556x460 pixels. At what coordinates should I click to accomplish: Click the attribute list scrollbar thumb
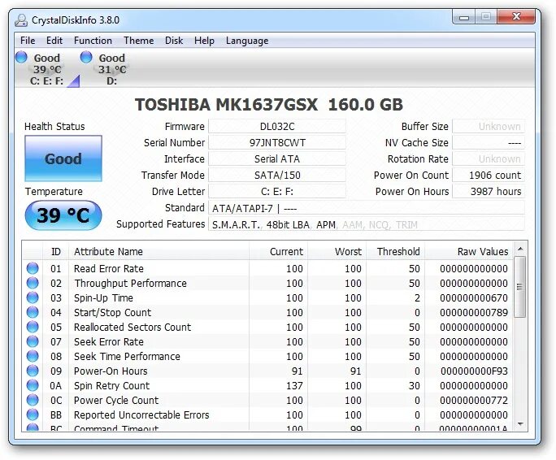click(520, 287)
